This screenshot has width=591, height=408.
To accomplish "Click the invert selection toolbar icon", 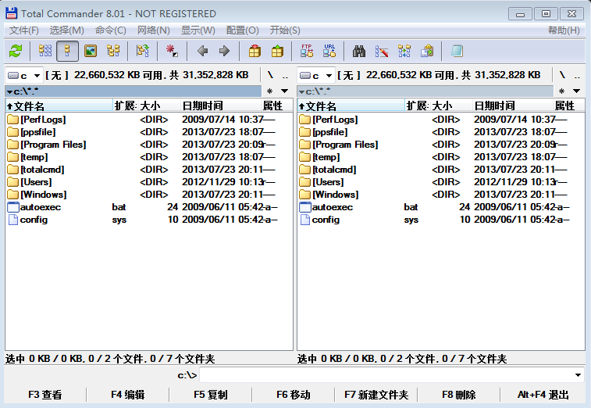I will [142, 51].
